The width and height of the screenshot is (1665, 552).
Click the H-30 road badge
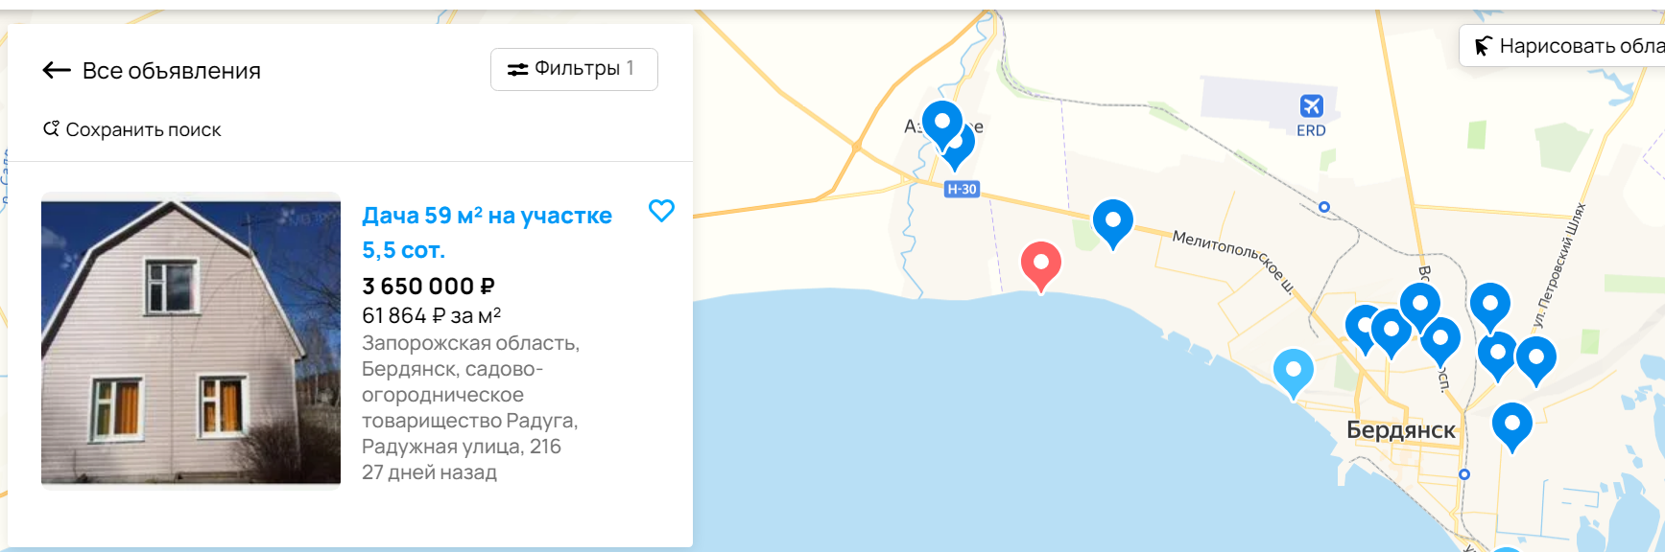pos(962,189)
